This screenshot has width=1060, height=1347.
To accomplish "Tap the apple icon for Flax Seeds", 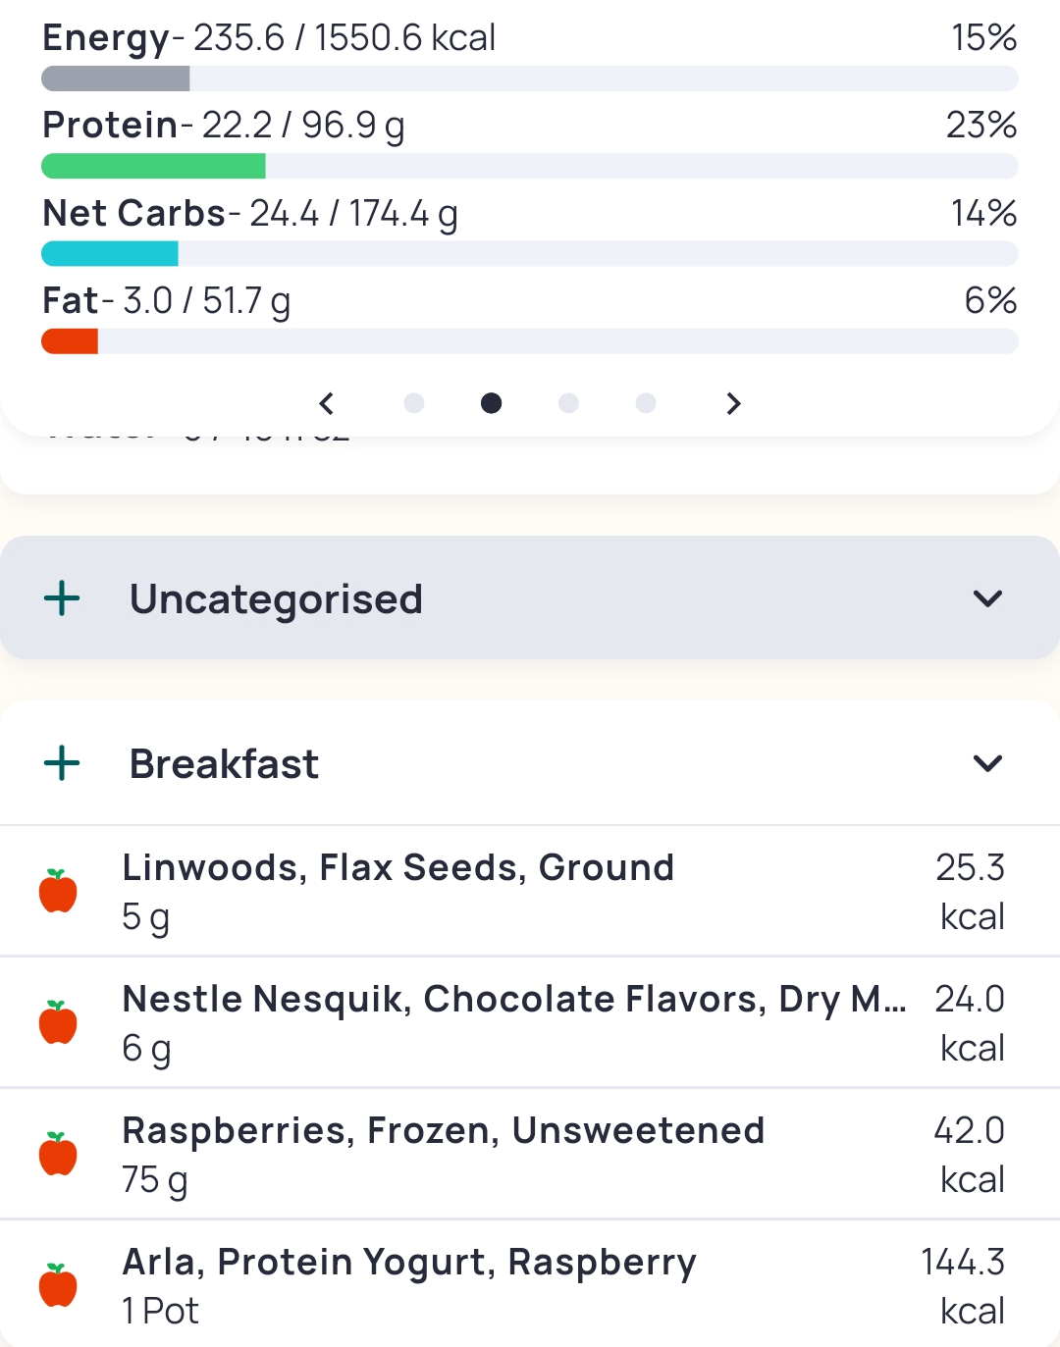I will (x=58, y=891).
